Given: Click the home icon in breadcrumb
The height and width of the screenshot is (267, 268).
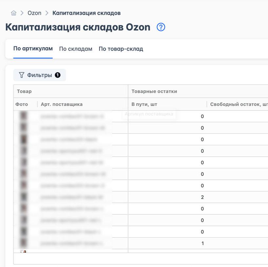Looking at the screenshot, I should (x=14, y=13).
